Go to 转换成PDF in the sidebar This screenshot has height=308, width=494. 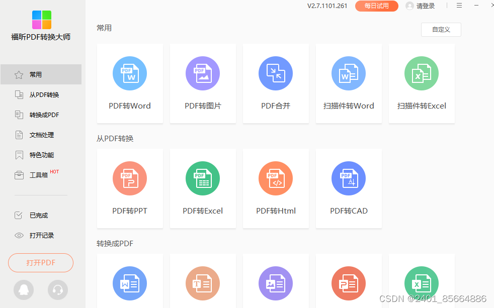41,115
